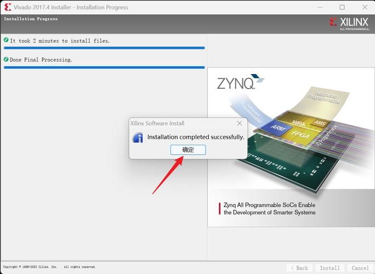Click the Cancel button
This screenshot has height=274, width=375.
click(360, 268)
